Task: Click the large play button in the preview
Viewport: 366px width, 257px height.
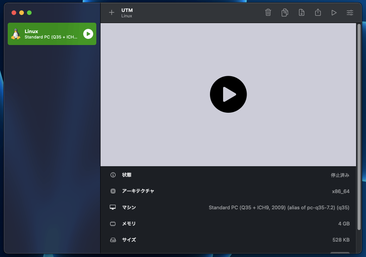Action: click(x=228, y=94)
